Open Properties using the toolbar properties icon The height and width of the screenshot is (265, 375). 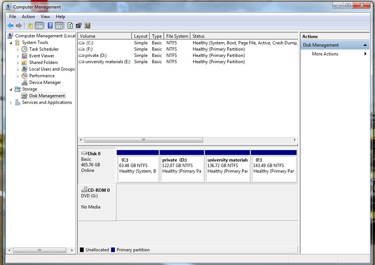pyautogui.click(x=79, y=26)
